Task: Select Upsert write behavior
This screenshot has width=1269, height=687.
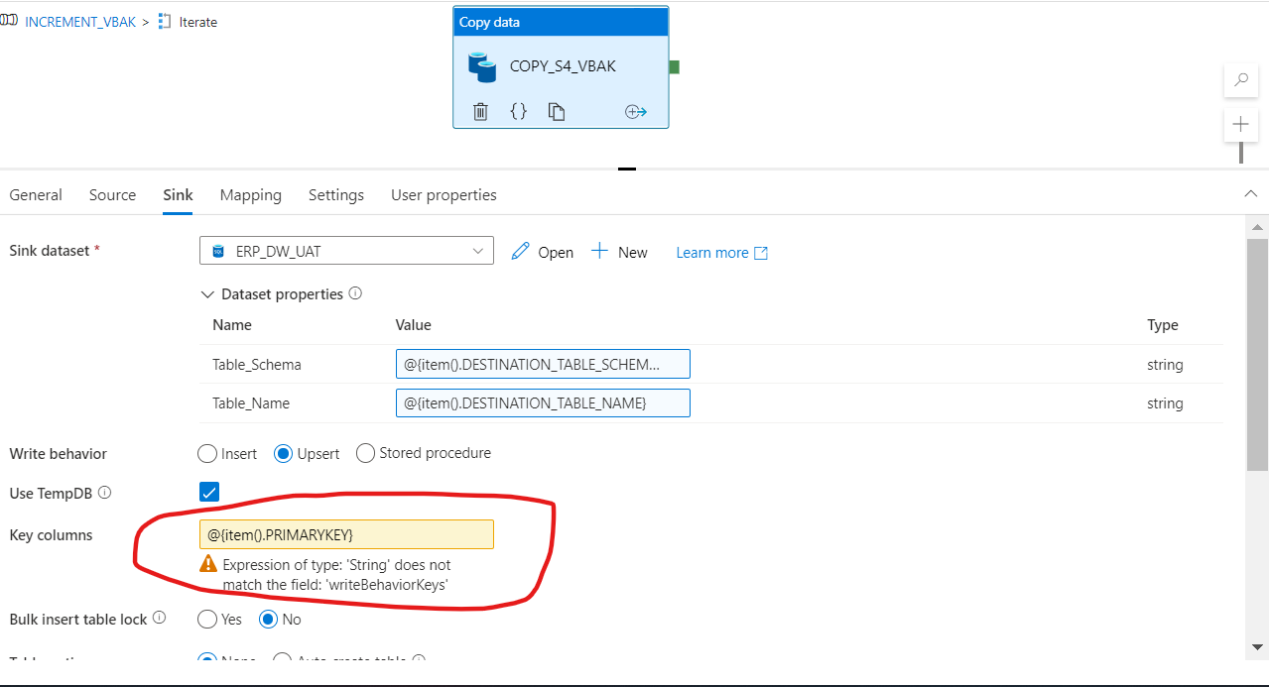Action: click(x=284, y=453)
